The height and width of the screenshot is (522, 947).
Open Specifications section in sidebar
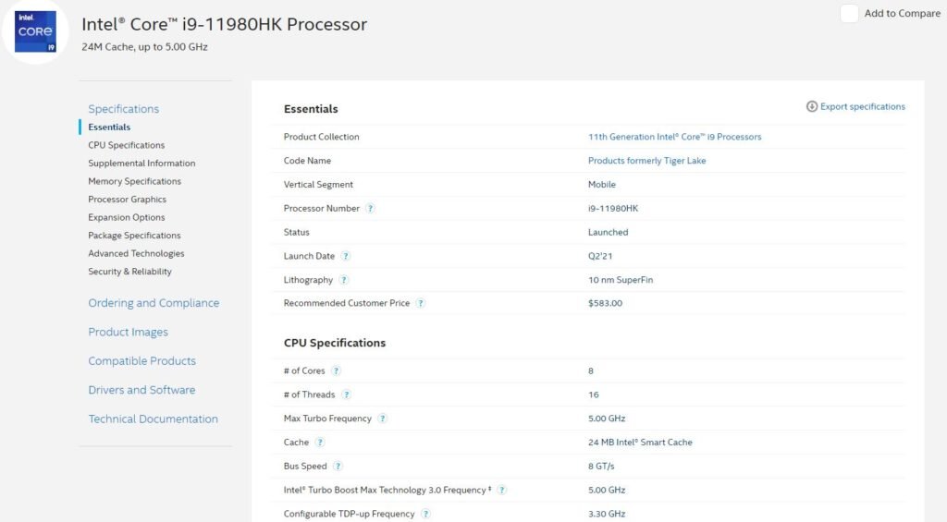(124, 109)
